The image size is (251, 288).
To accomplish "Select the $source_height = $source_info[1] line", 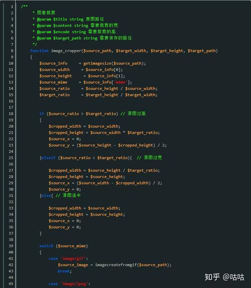I will 82,76.
